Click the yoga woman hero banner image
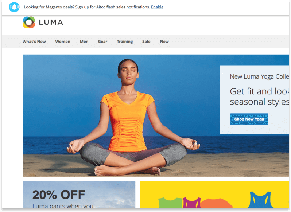 pyautogui.click(x=121, y=115)
